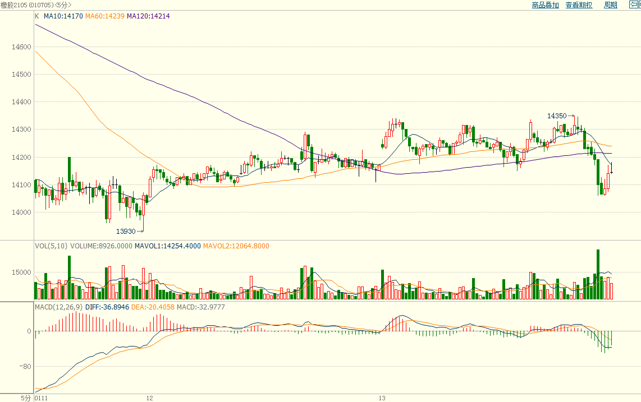
Task: Open the 周期 period selector
Action: (x=610, y=5)
